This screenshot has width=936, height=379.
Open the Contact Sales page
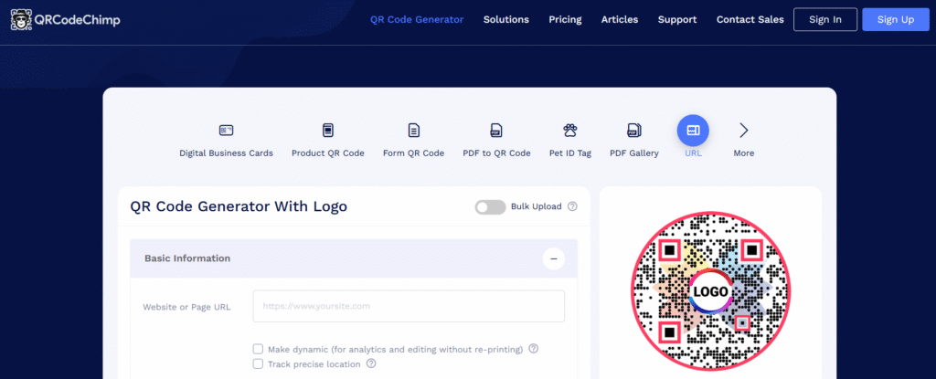(x=750, y=20)
